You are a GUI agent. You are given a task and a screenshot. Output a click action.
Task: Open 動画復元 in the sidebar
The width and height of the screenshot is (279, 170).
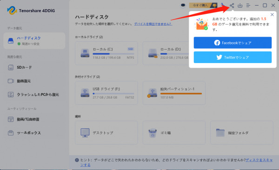click(x=34, y=81)
